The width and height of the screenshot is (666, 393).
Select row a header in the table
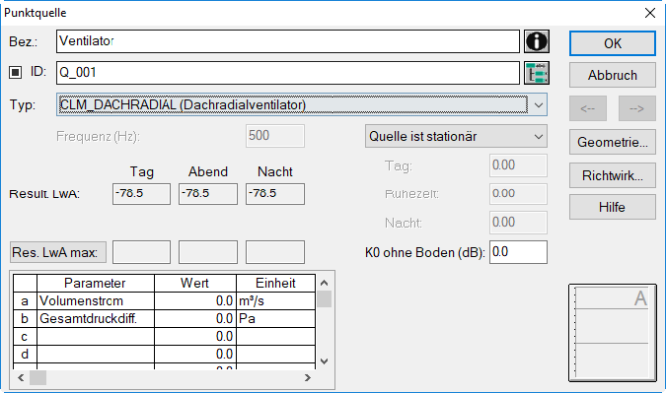pyautogui.click(x=25, y=301)
